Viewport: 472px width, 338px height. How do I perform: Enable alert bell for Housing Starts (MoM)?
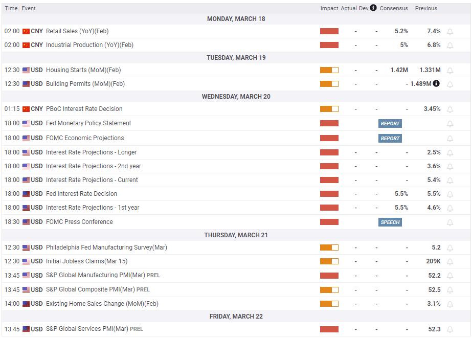point(450,71)
